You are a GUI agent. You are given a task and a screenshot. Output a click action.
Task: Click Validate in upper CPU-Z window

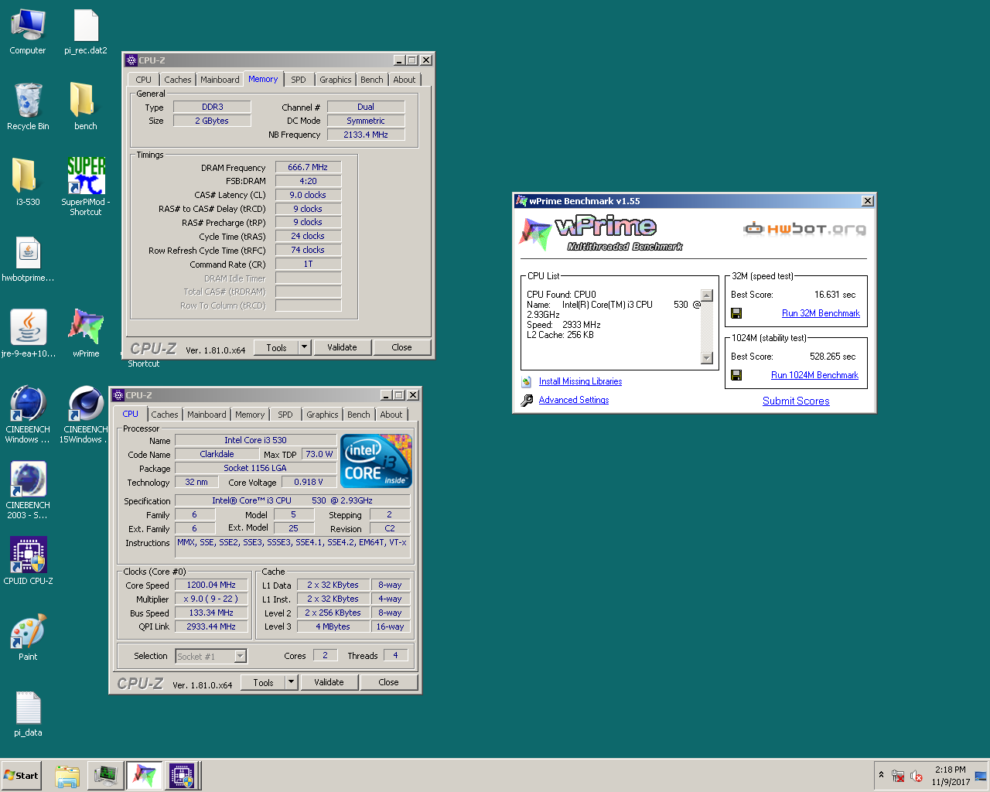tap(342, 347)
